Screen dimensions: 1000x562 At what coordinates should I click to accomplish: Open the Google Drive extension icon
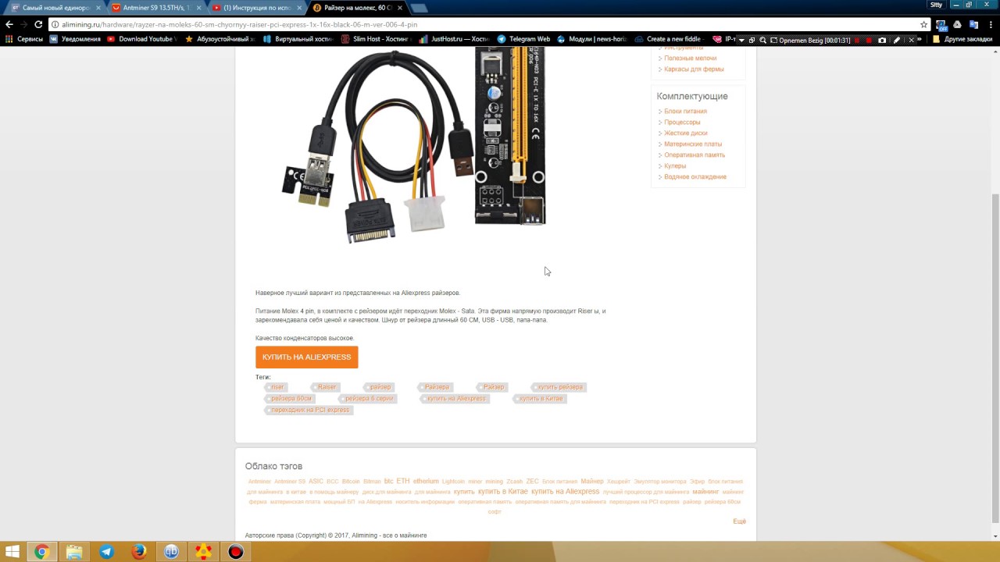pos(957,24)
